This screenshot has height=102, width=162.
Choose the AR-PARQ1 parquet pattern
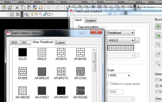pos(42,91)
